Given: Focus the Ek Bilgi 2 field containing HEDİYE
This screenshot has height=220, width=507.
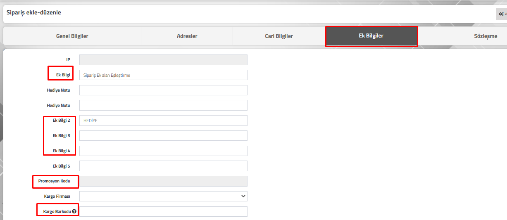Looking at the screenshot, I should [163, 121].
